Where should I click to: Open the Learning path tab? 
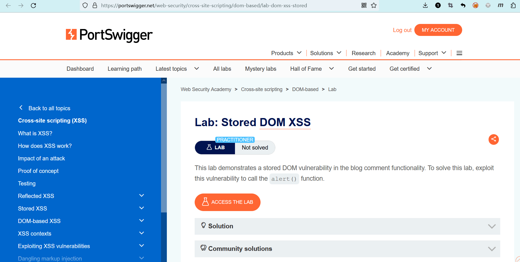(x=125, y=69)
